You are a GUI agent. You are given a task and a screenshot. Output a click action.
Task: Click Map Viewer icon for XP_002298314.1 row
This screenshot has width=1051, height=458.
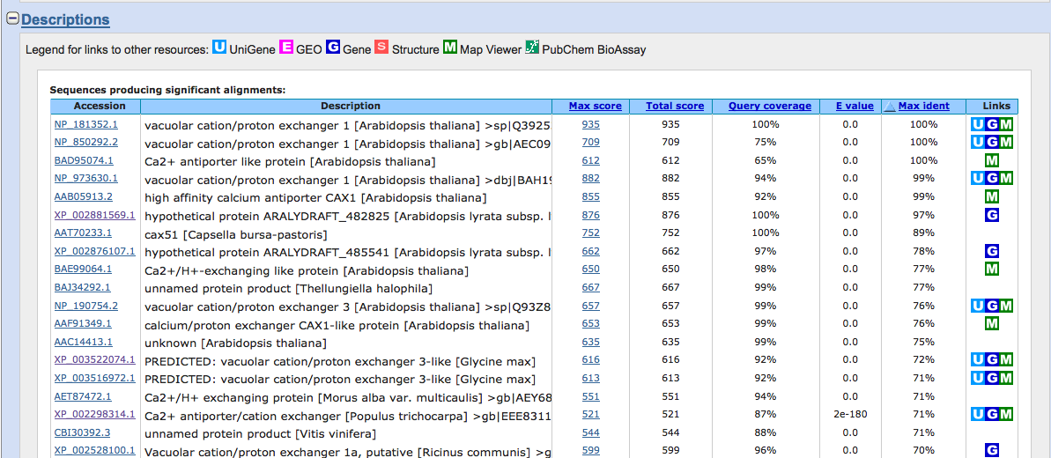(x=1006, y=415)
